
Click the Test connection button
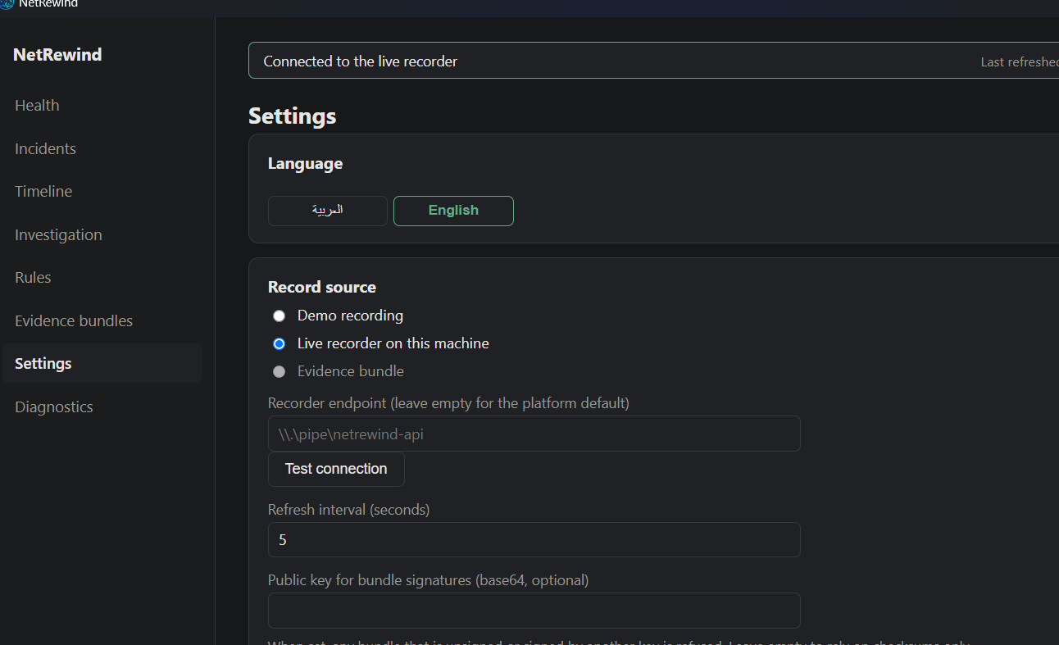[336, 469]
